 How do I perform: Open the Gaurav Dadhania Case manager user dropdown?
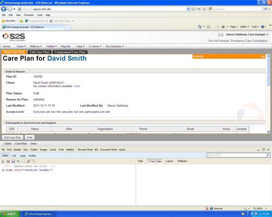(x=247, y=34)
